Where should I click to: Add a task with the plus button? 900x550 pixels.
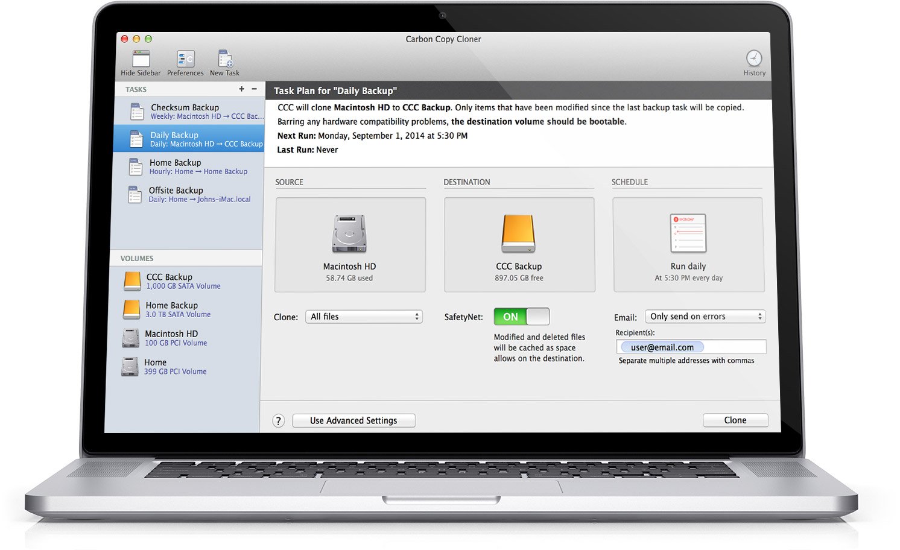[x=241, y=89]
